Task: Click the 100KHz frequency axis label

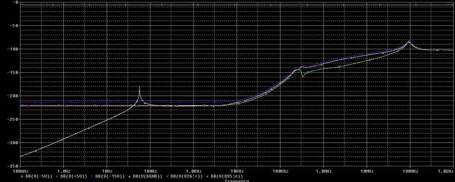Action: 281,171
